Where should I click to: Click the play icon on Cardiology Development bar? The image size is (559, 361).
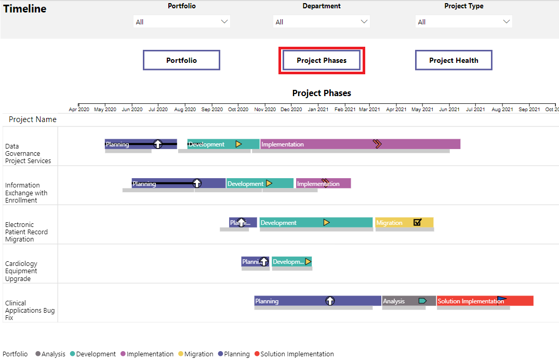(x=307, y=262)
